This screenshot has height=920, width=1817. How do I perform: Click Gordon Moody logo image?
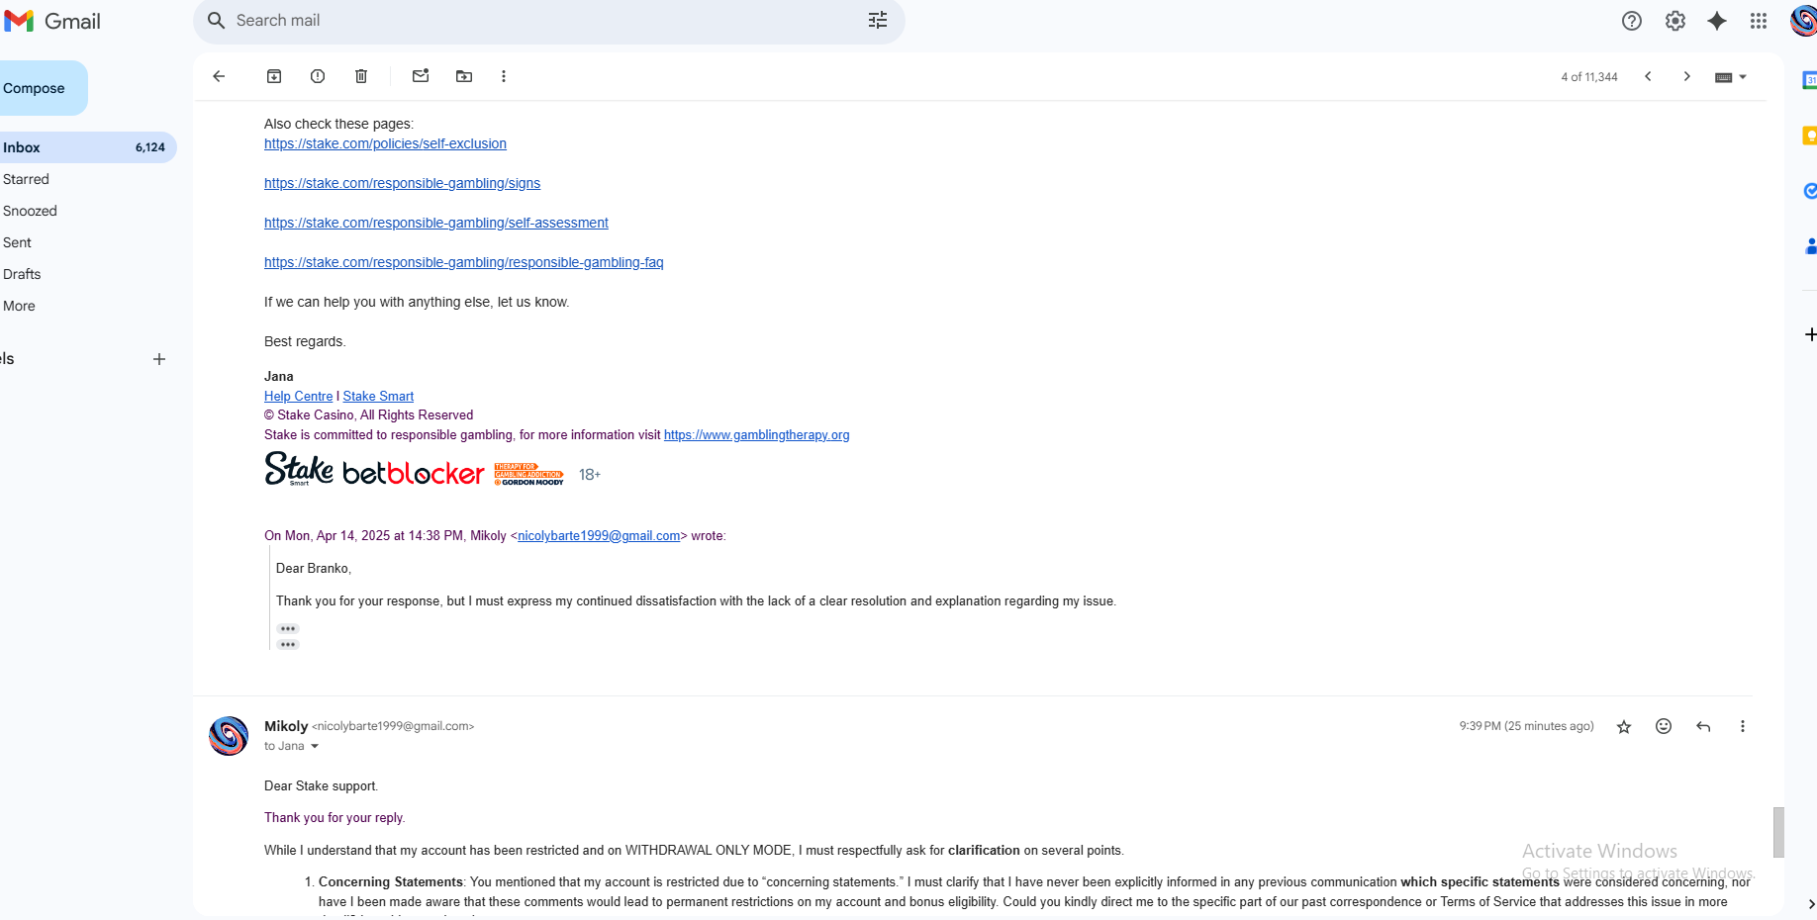[529, 475]
